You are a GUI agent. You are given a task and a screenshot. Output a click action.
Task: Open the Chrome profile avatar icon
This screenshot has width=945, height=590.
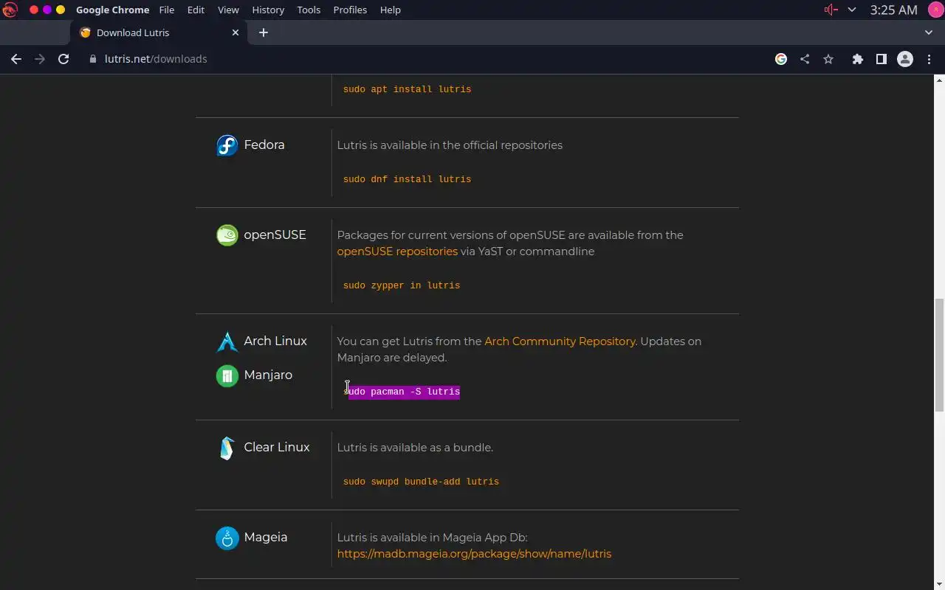click(x=904, y=59)
